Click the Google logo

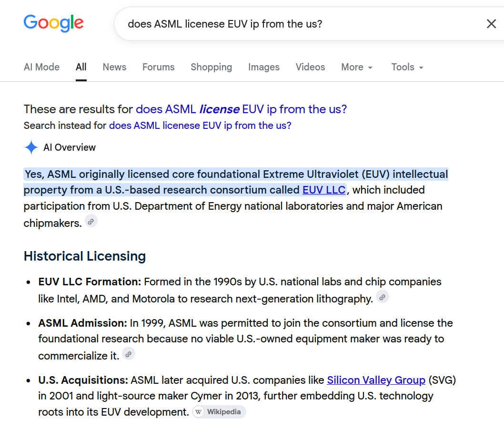[54, 23]
